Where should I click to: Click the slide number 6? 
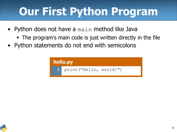[x=173, y=128]
